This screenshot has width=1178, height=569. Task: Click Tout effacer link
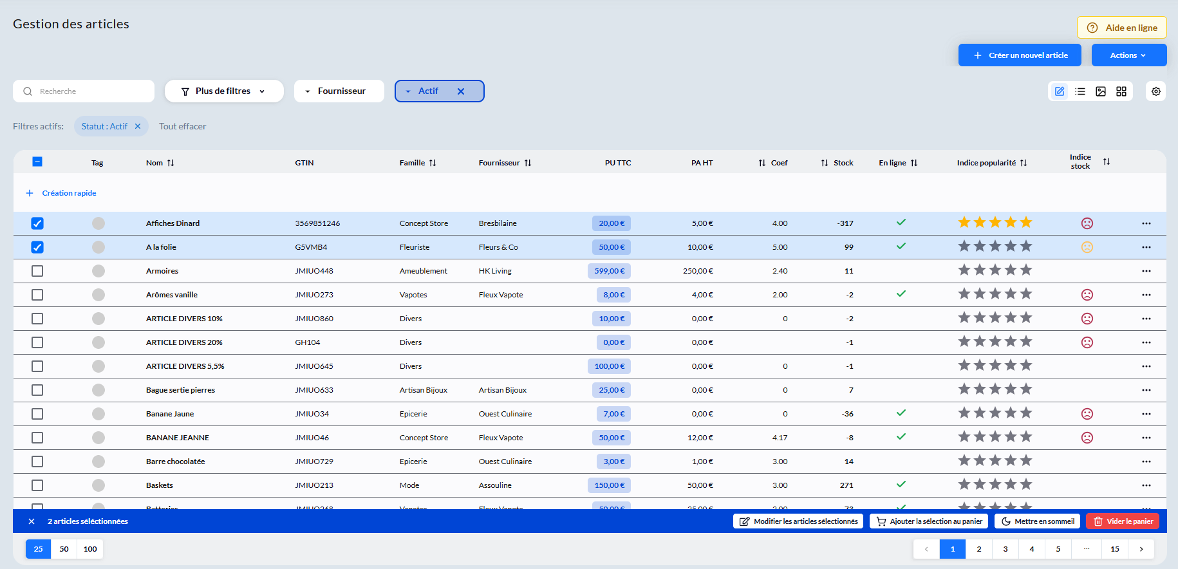point(183,126)
